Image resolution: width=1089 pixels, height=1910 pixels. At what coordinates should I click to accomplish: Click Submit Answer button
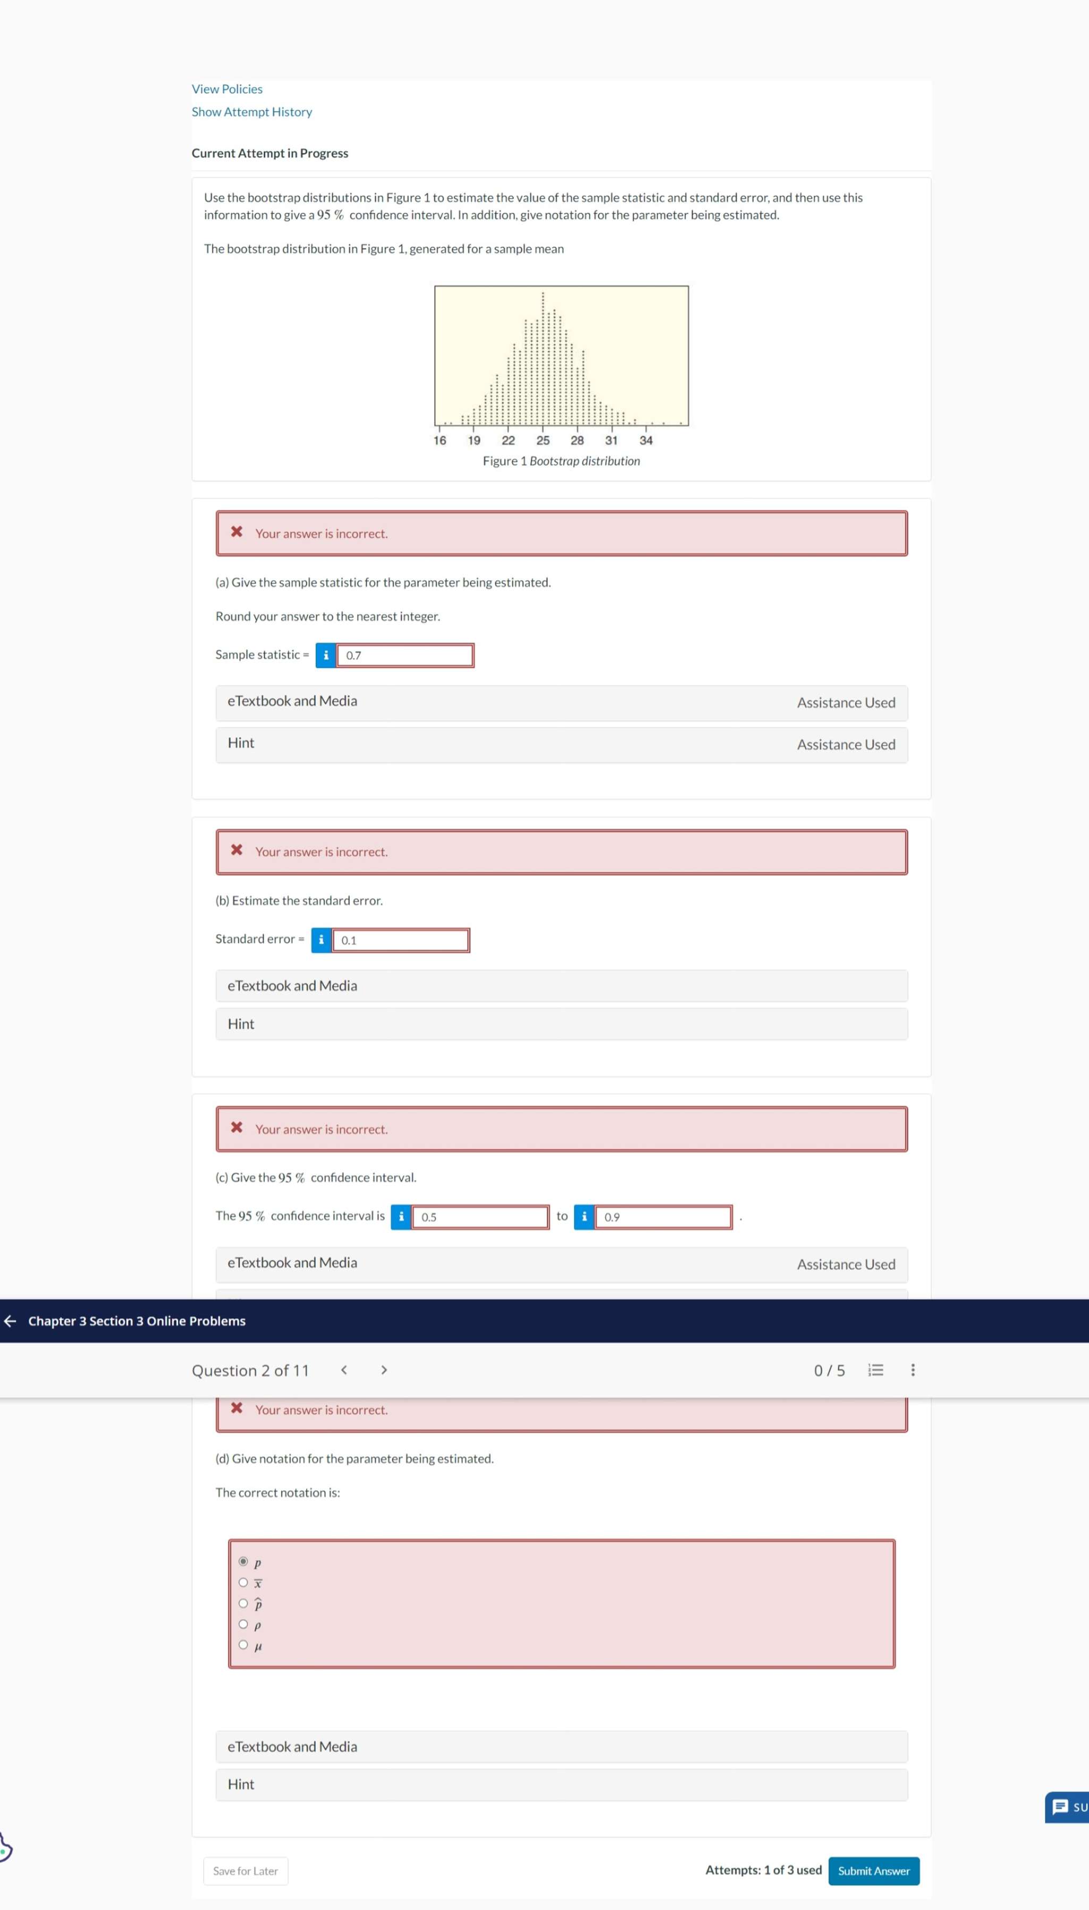point(874,1870)
